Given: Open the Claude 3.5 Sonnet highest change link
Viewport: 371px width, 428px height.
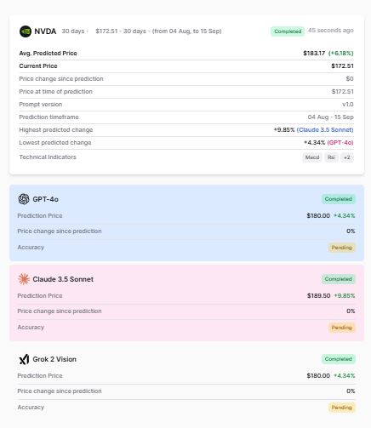Looking at the screenshot, I should 325,130.
